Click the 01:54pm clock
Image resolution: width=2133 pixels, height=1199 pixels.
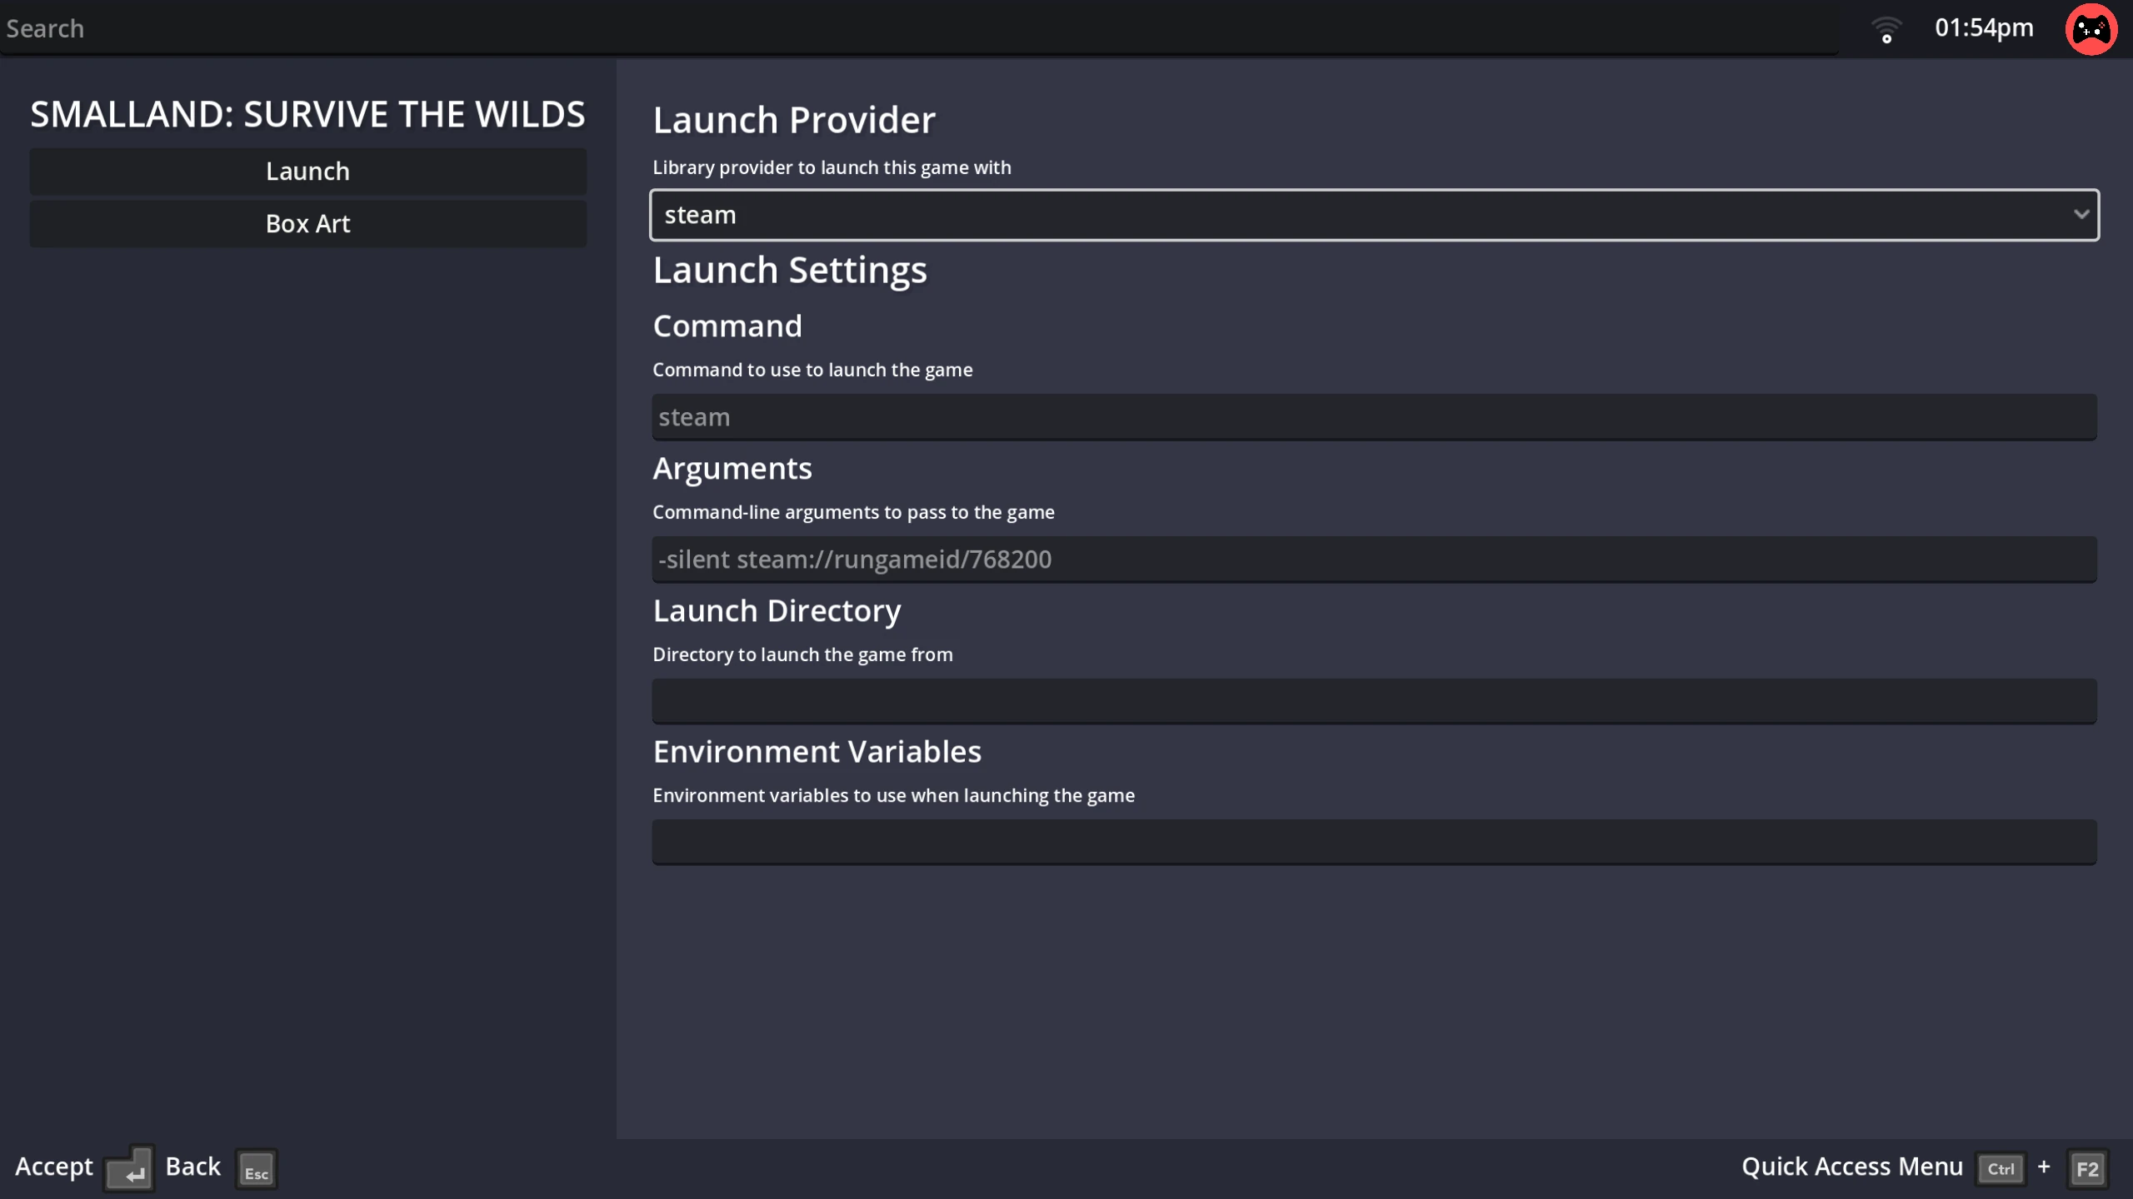(x=1984, y=28)
